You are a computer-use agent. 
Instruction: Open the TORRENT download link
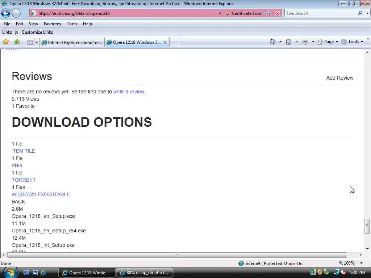[x=24, y=180]
